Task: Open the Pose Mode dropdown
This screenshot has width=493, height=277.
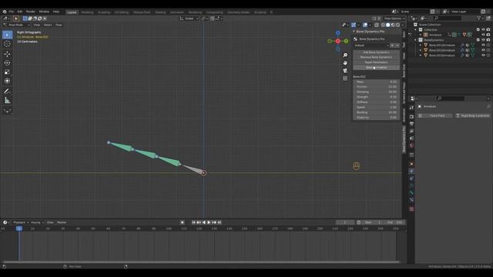Action: click(17, 25)
